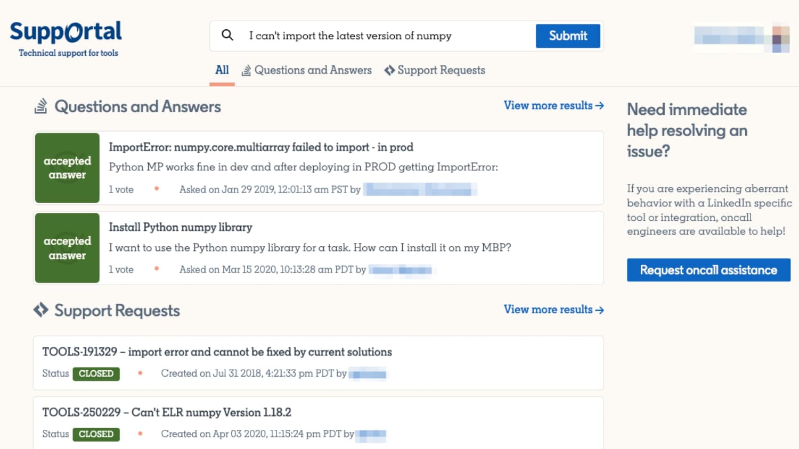Select the All tab

coord(222,70)
